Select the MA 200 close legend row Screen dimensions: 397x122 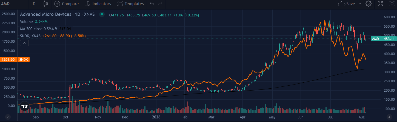pos(45,28)
